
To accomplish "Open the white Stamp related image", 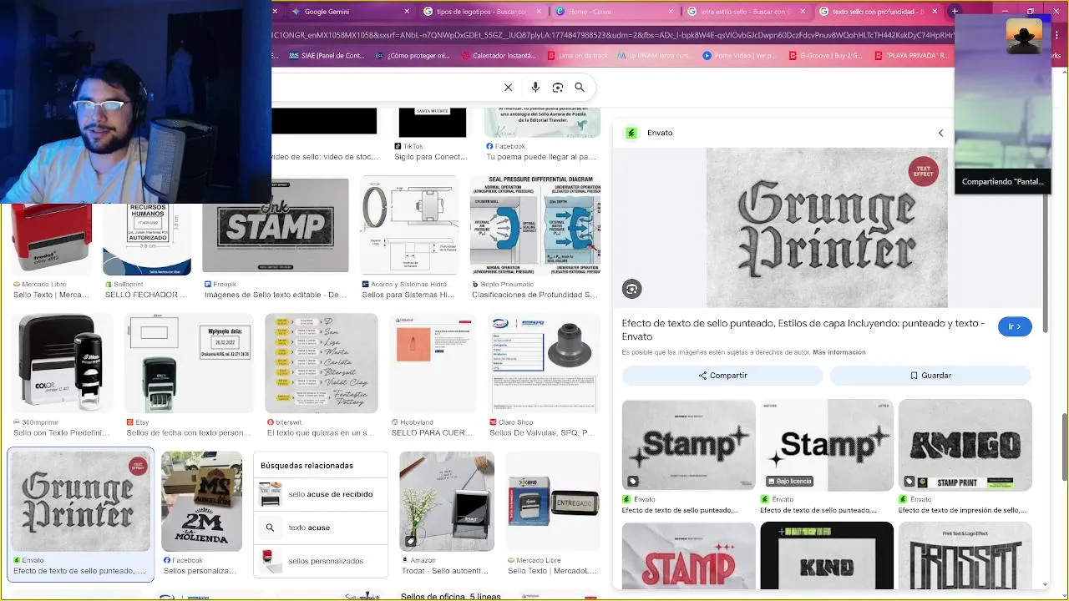I will coord(689,445).
